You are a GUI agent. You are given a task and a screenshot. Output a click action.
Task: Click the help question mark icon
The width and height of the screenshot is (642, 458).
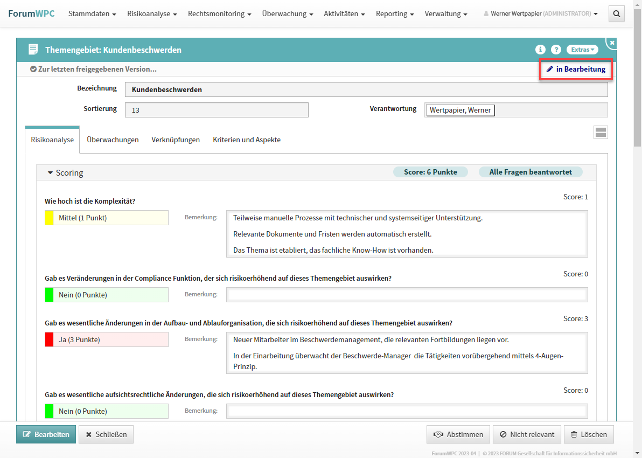click(x=556, y=50)
